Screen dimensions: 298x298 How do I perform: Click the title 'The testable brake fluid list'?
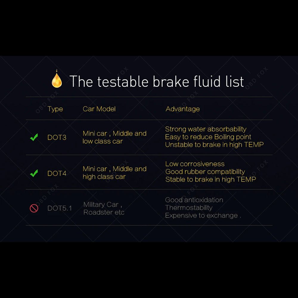(x=157, y=81)
